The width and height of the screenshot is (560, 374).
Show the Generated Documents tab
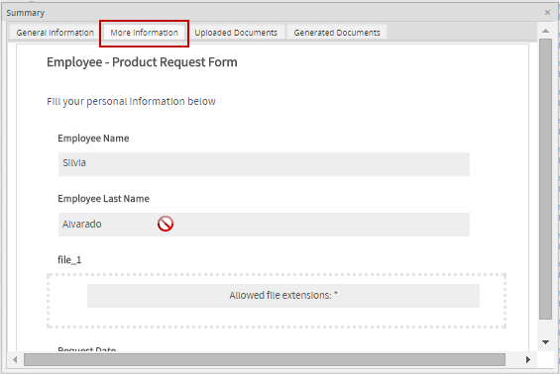(x=337, y=33)
